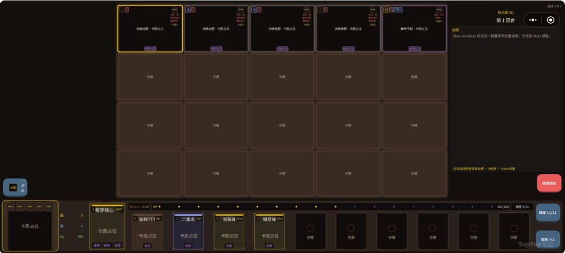Click the purple tag under 嫩芽弹 card

[269, 246]
